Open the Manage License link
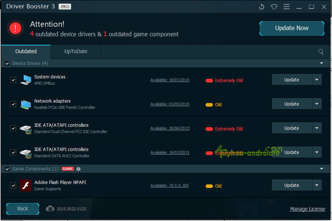332x221 pixels. (307, 209)
